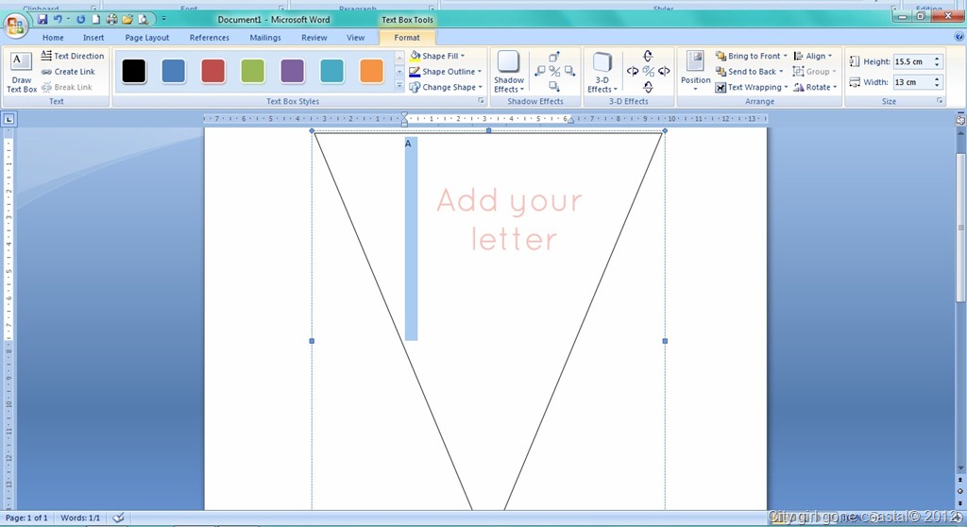Click the Open folder icon
967x527 pixels.
tap(127, 20)
